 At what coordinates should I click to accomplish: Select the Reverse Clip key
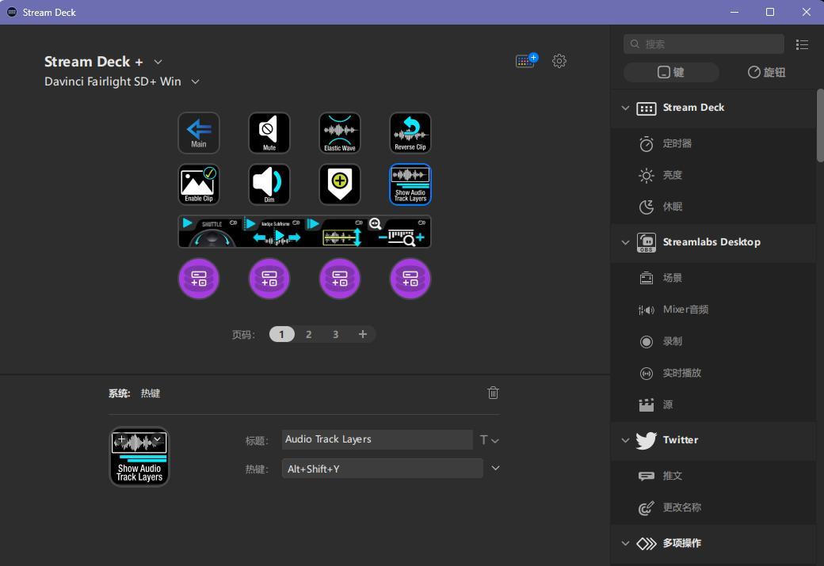pyautogui.click(x=410, y=133)
